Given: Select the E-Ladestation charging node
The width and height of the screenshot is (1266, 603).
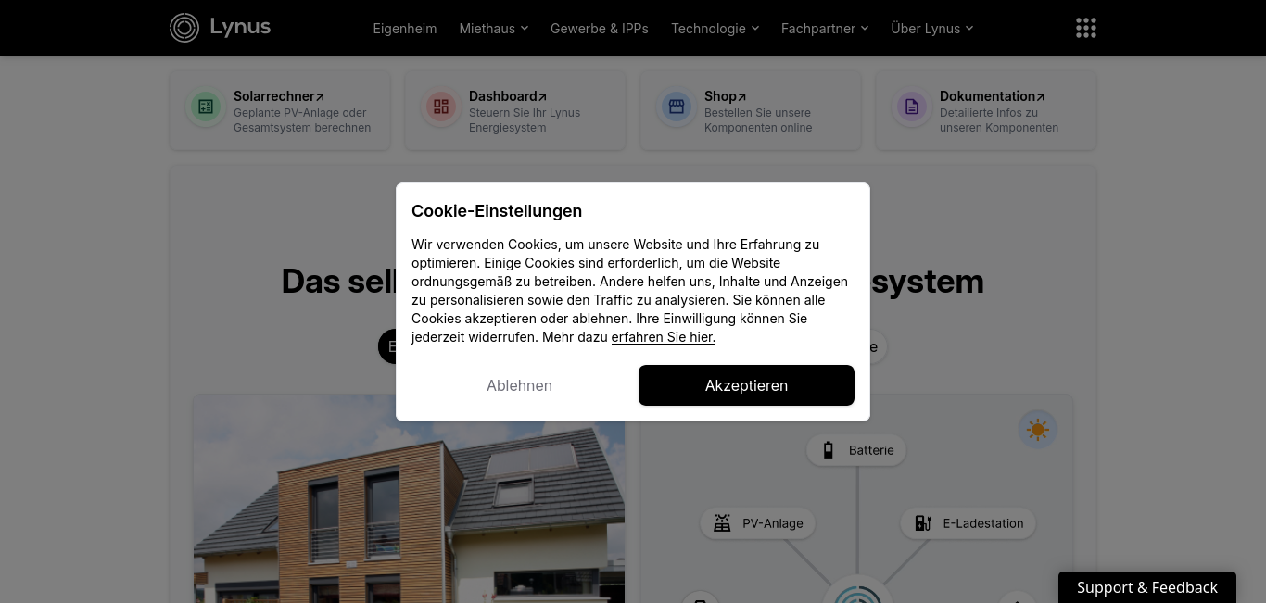Looking at the screenshot, I should point(968,523).
